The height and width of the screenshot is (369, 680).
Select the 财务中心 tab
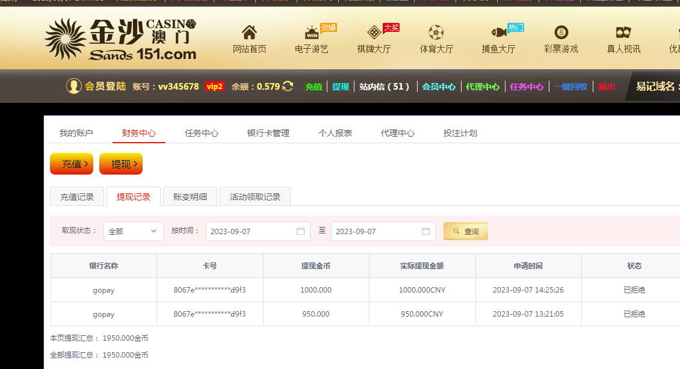[x=139, y=133]
